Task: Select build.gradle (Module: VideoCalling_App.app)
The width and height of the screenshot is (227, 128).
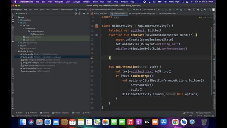Action: point(41,57)
